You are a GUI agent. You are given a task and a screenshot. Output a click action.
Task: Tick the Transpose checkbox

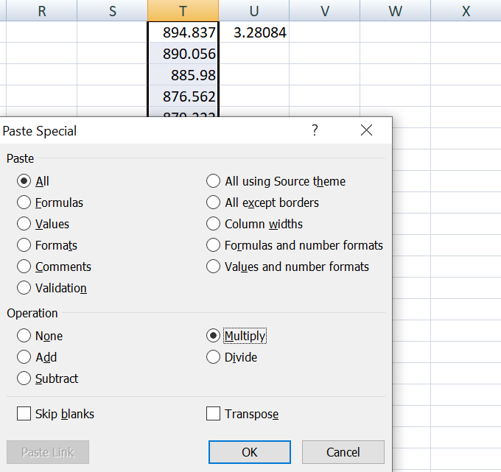coord(214,414)
